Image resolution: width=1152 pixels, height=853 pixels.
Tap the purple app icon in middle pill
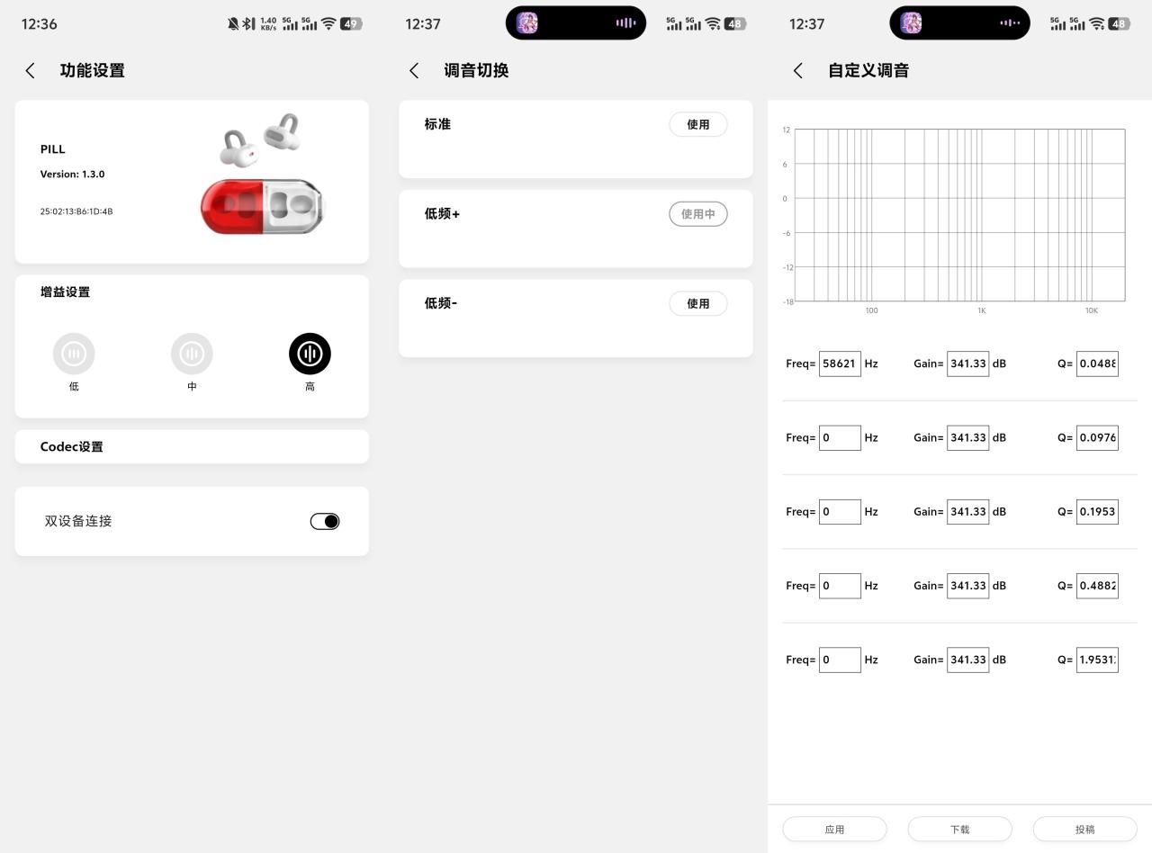527,23
